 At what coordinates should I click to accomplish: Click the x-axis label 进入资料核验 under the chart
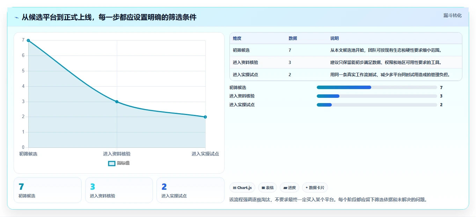[x=117, y=154]
